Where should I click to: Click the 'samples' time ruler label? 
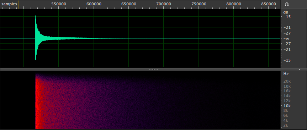click(9, 4)
